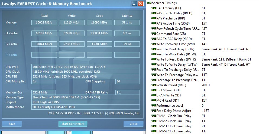Click the Write Recovery Time value 14T
This screenshot has height=134, width=259.
(x=204, y=44)
